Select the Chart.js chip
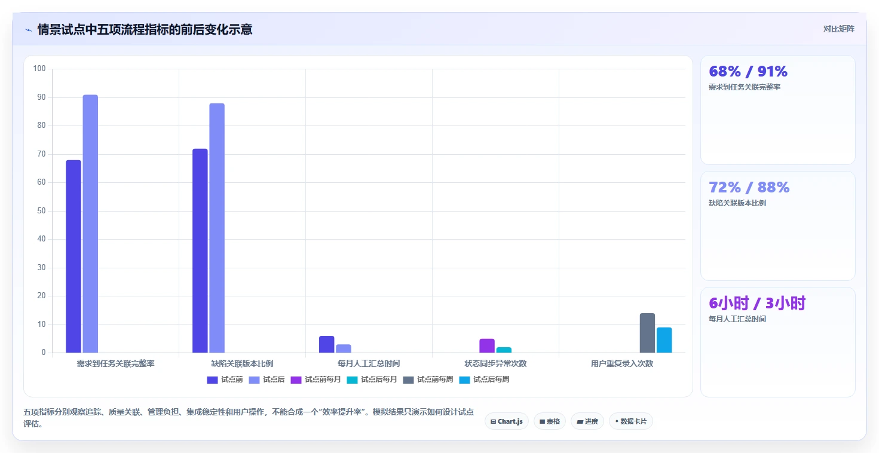The image size is (879, 453). click(x=507, y=421)
